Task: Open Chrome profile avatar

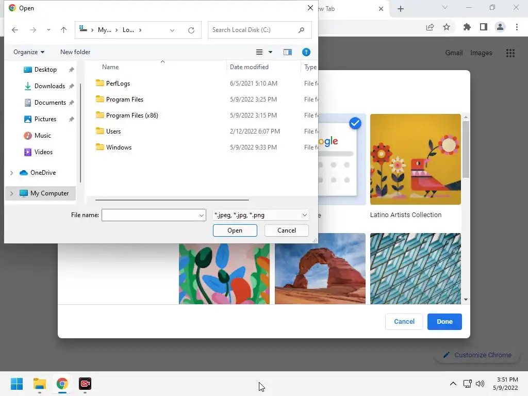Action: [500, 27]
